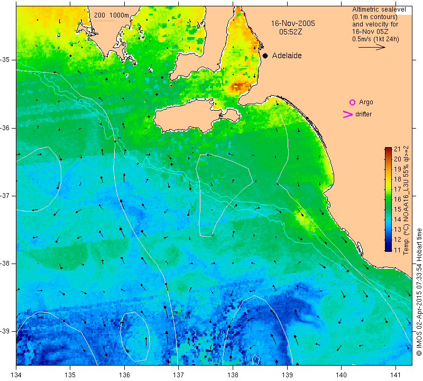Click the magenta drifter arrowhead symbol
This screenshot has width=423, height=381.
coord(348,114)
